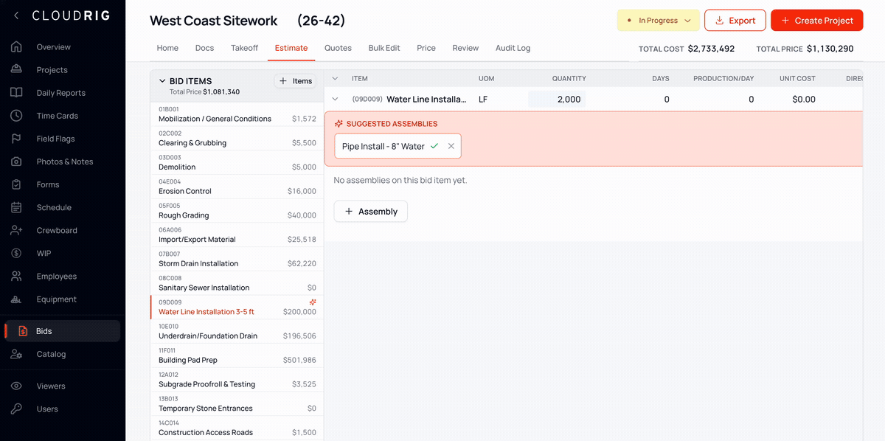Click the Crewboard add-person icon
The image size is (885, 441).
click(16, 230)
